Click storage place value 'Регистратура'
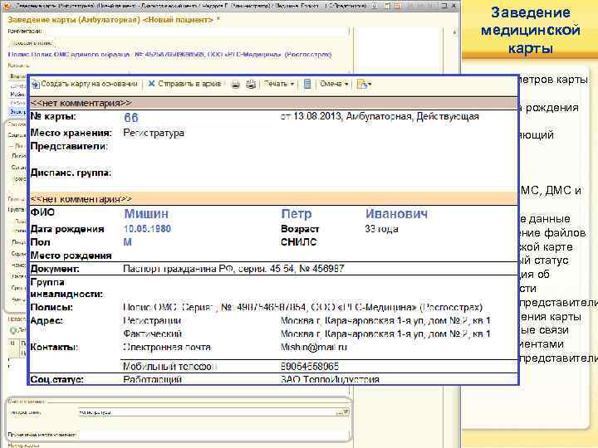The height and width of the screenshot is (448, 598). (x=154, y=133)
